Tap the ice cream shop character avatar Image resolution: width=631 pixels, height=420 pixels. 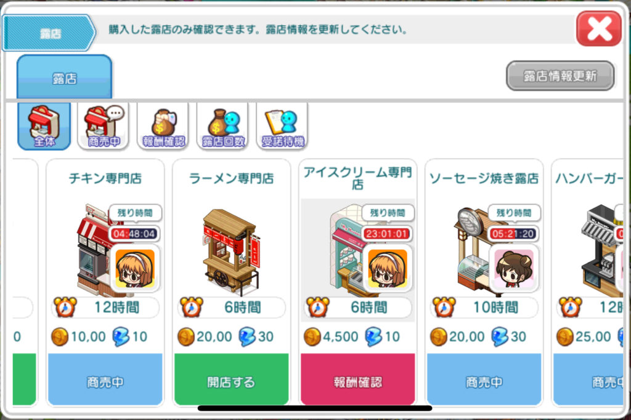[388, 268]
